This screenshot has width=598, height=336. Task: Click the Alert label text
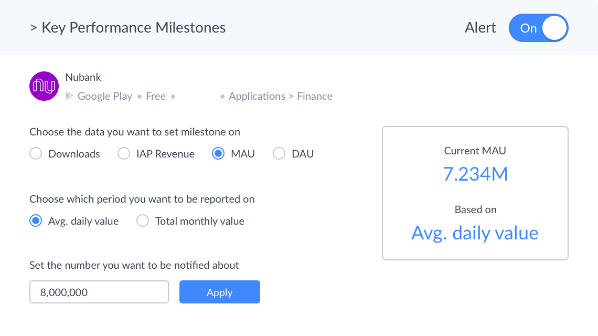(480, 28)
